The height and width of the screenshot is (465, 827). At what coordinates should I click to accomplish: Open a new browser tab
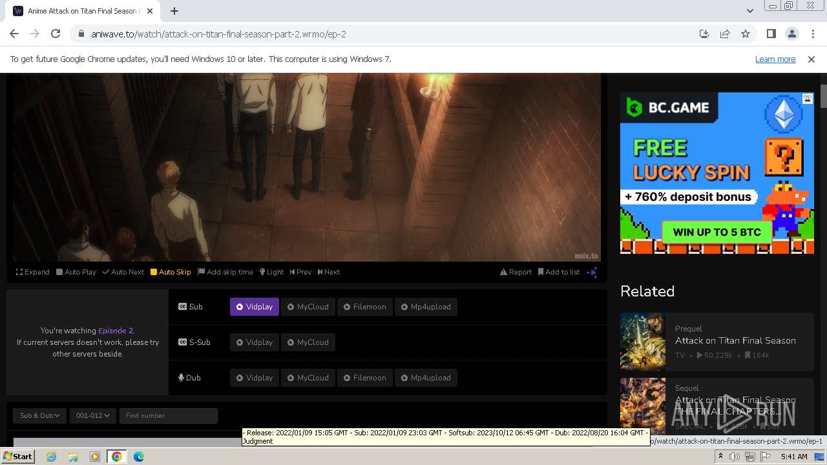coord(174,11)
